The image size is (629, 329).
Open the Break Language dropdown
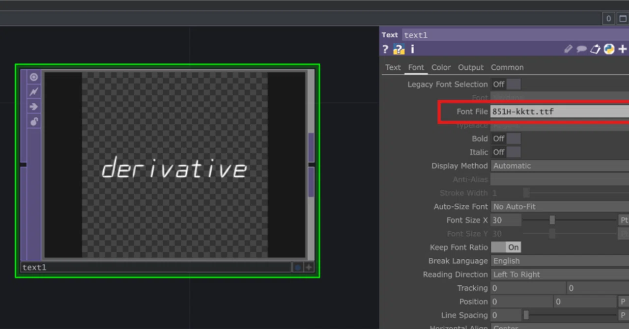point(560,261)
